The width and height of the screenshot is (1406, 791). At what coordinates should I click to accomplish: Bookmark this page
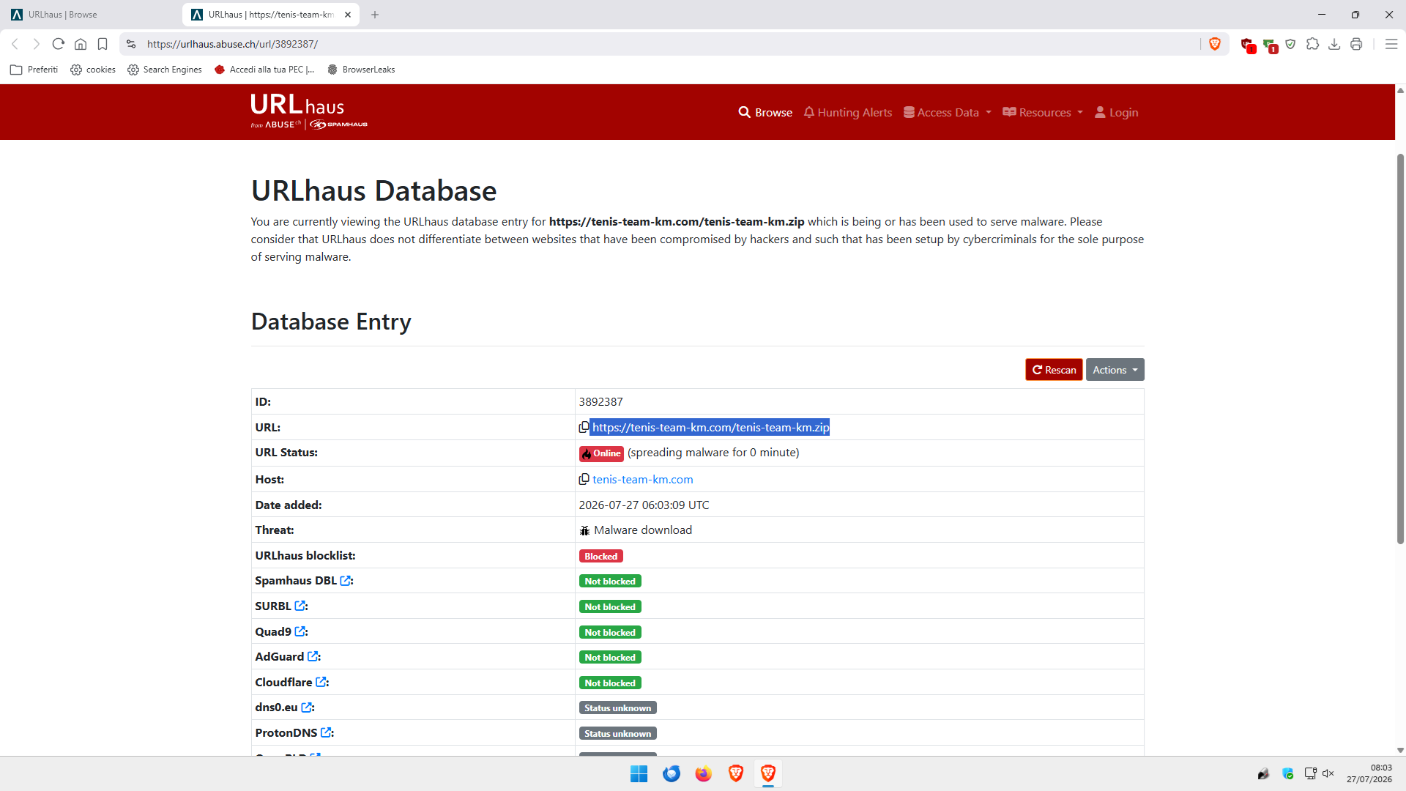coord(103,44)
